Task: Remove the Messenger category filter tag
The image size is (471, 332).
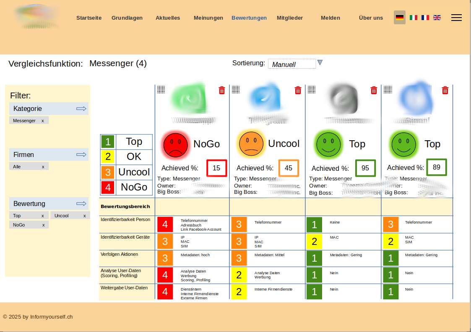Action: [x=42, y=121]
